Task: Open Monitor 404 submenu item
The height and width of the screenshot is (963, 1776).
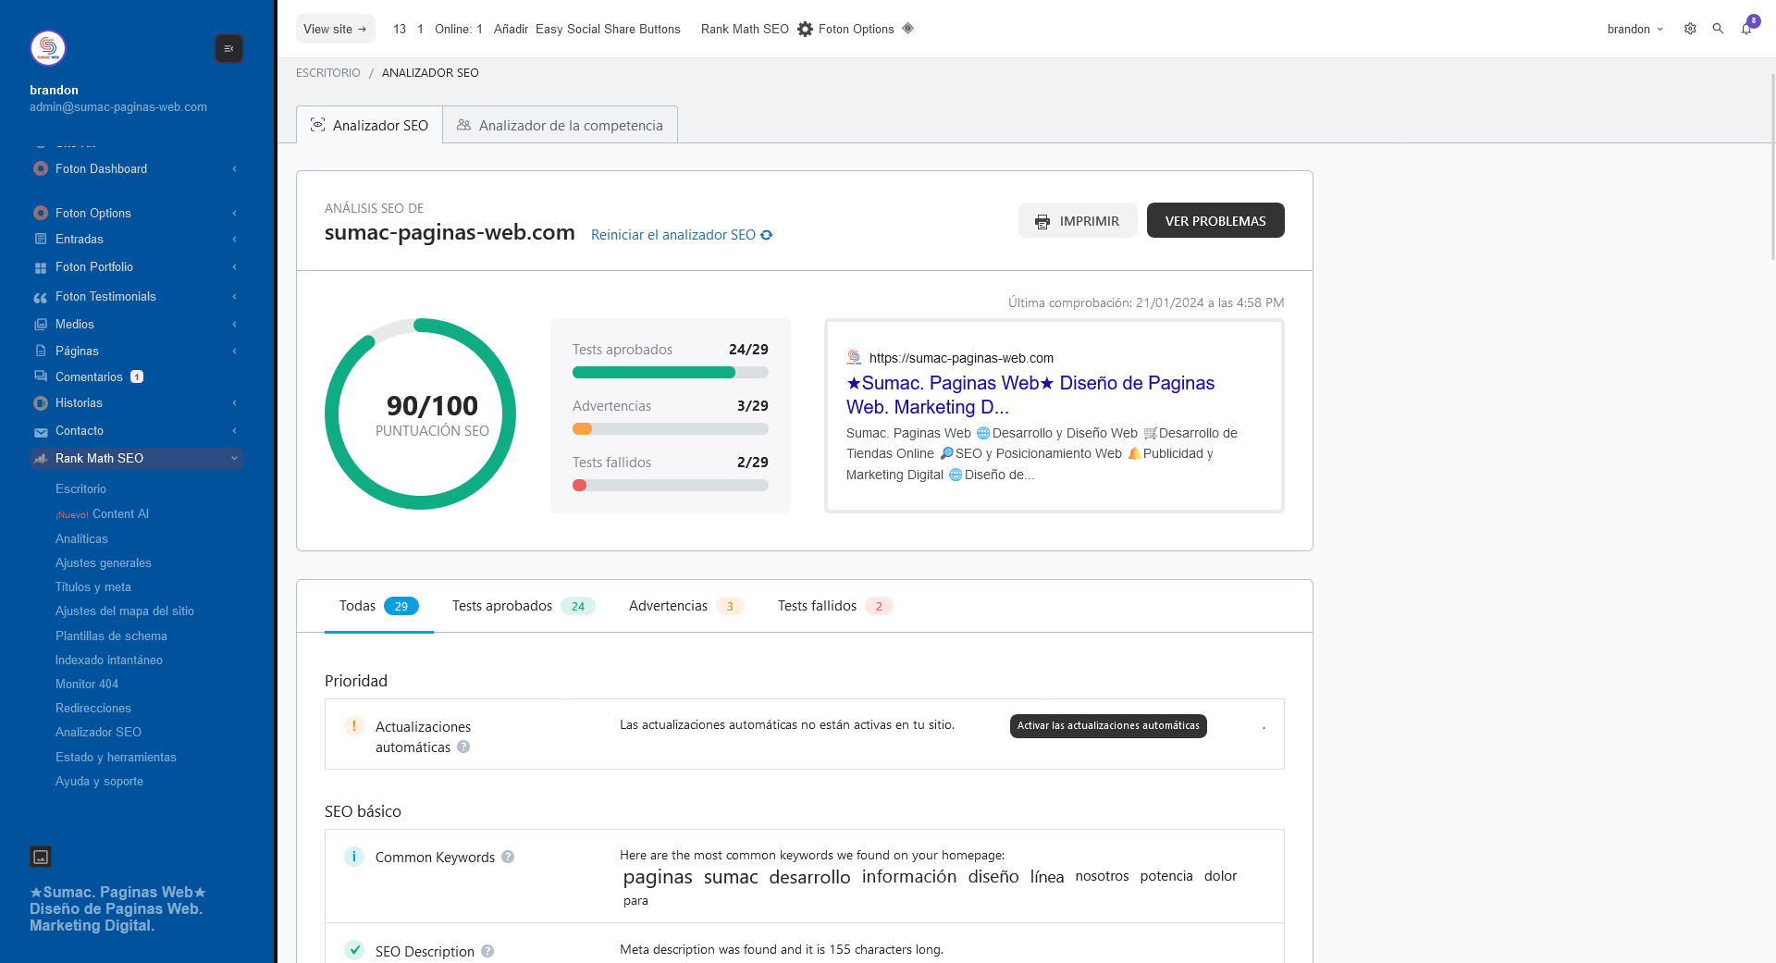Action: click(87, 684)
